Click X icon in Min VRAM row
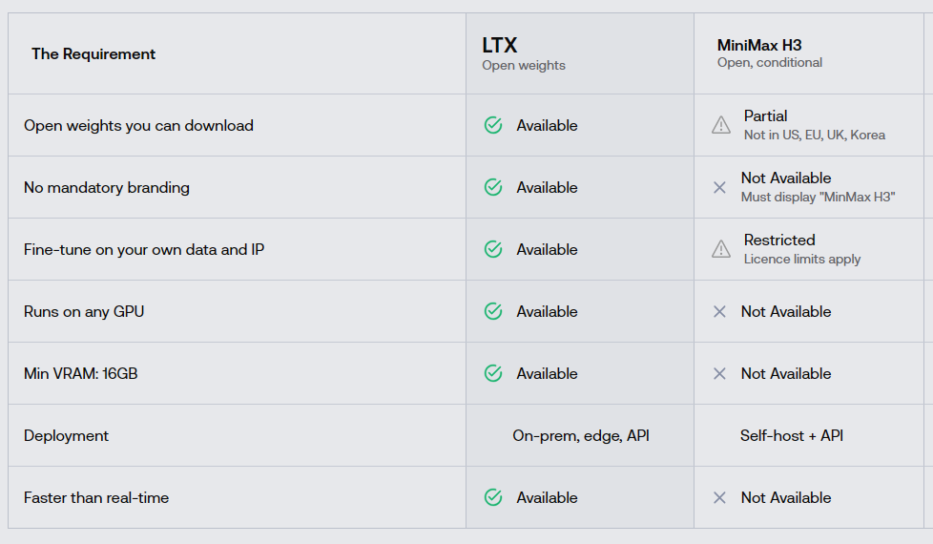This screenshot has height=544, width=933. [x=719, y=373]
